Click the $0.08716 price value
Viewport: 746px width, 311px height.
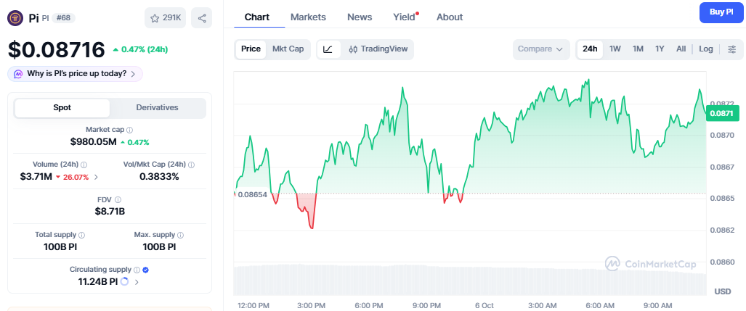[56, 49]
